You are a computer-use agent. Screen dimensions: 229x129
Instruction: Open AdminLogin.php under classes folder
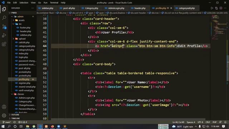click(26, 98)
